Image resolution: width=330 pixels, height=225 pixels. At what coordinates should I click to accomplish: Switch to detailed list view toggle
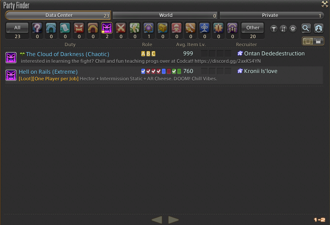(308, 41)
